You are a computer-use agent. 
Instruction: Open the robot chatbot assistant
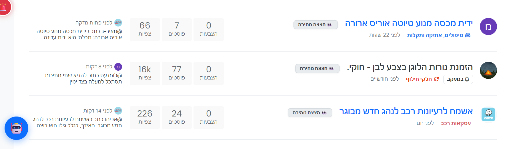tap(16, 128)
